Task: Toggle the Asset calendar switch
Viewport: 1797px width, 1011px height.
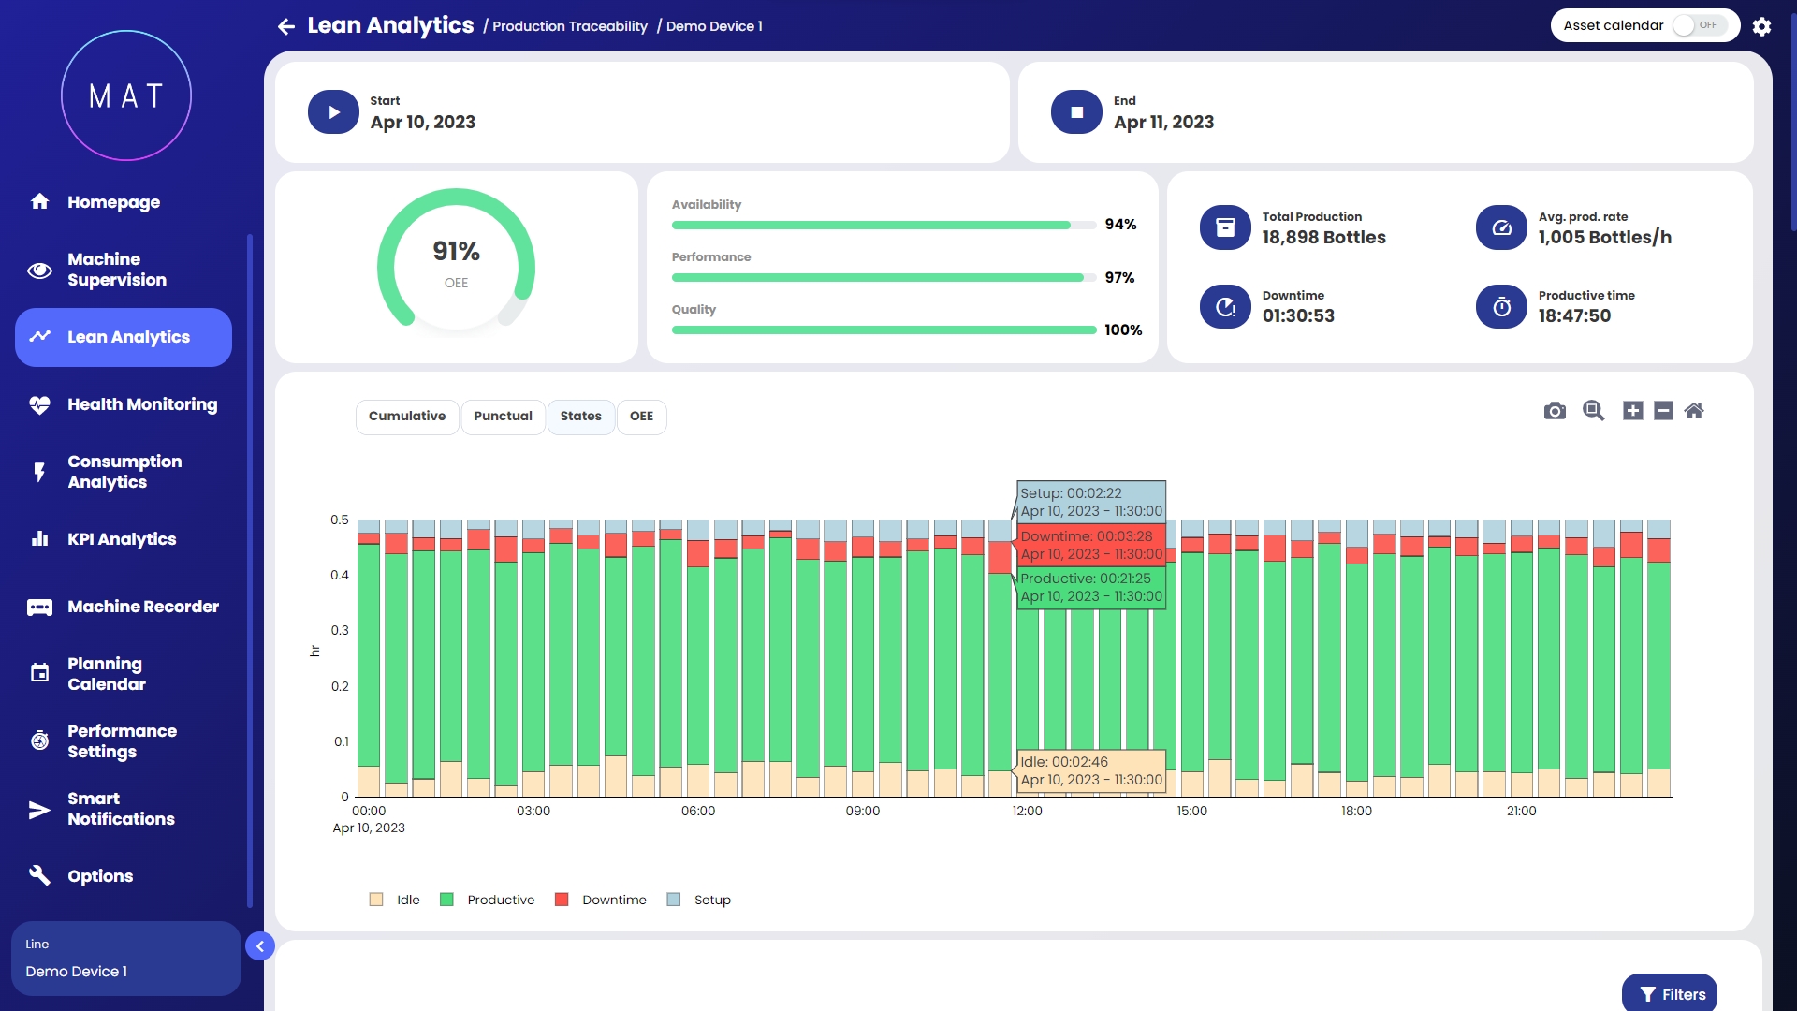Action: click(1699, 25)
